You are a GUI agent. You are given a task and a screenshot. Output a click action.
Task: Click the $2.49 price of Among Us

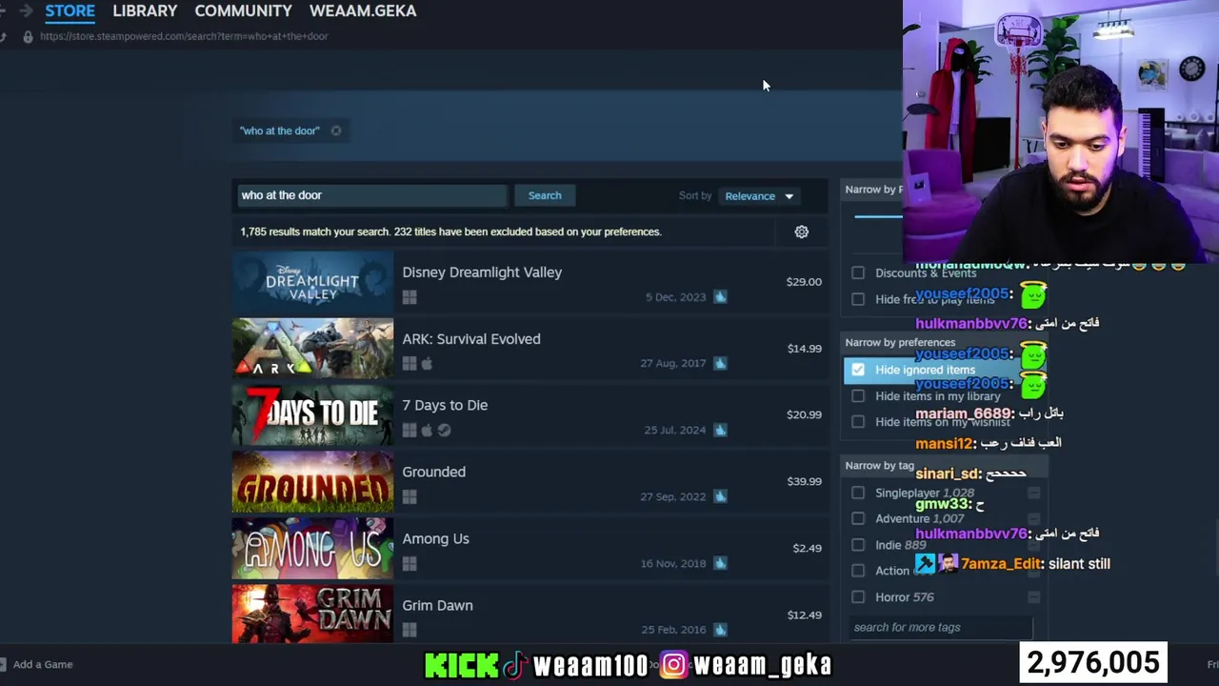coord(807,548)
